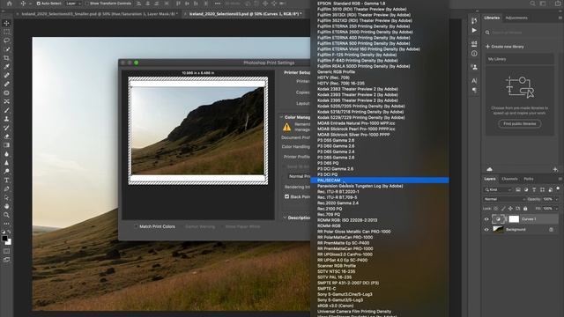Viewport: 564px width, 317px height.
Task: Click the add content plus button in Libraries
Action: coord(555,169)
